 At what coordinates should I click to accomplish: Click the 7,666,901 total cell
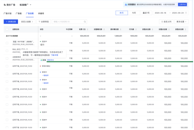[x=118, y=36]
